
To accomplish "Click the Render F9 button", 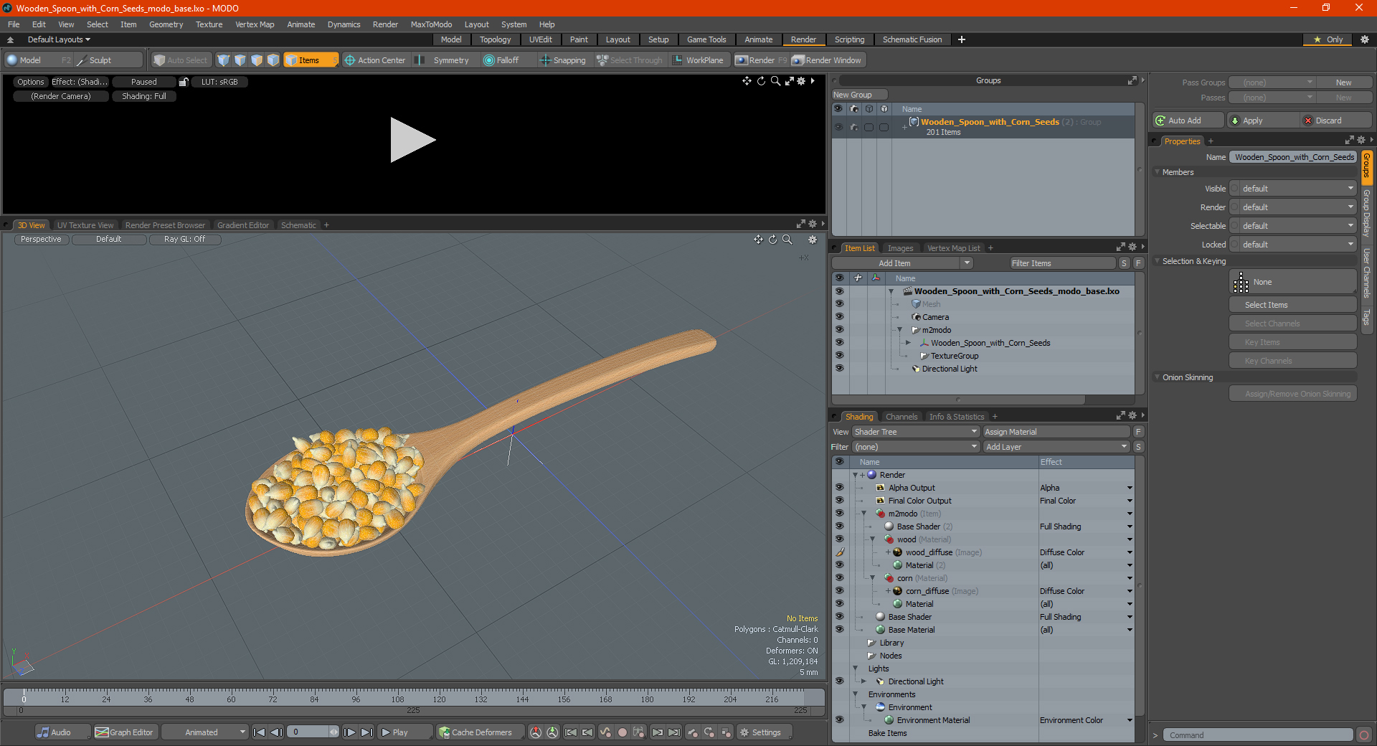I will coord(760,60).
